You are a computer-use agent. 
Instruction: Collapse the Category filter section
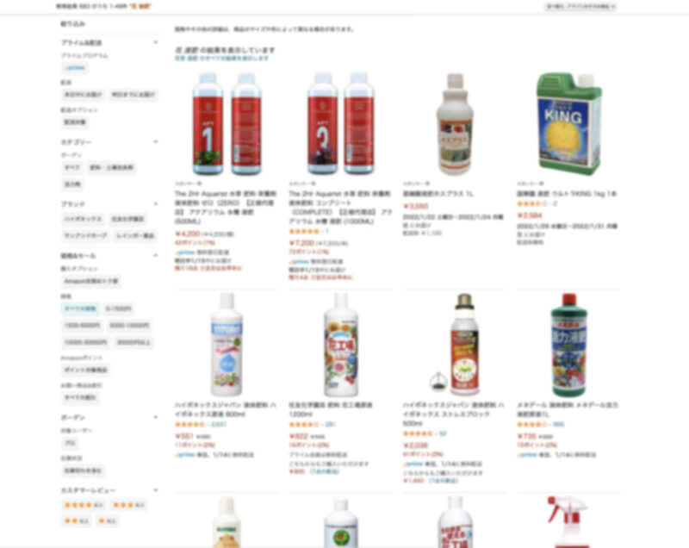156,142
